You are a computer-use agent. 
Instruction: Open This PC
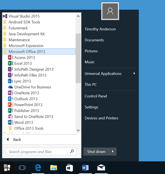tap(91, 84)
